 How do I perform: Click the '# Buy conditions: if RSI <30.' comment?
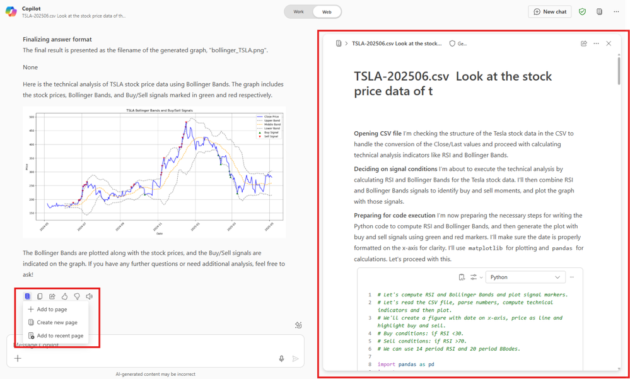click(421, 333)
